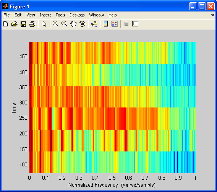Open the Window menu
The image size is (217, 192).
click(x=96, y=15)
